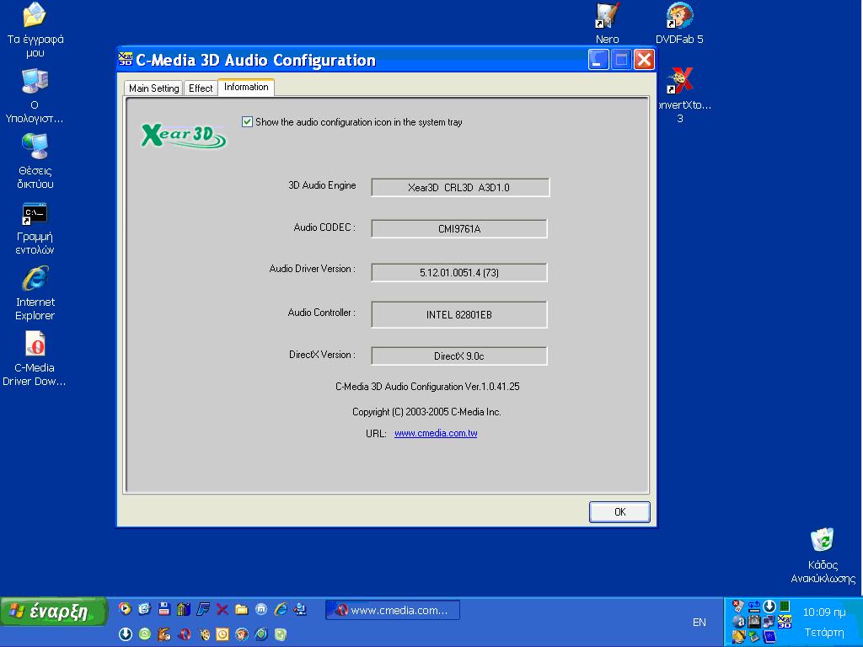Launch WinRAR from quick launch
The image size is (863, 647).
183,608
